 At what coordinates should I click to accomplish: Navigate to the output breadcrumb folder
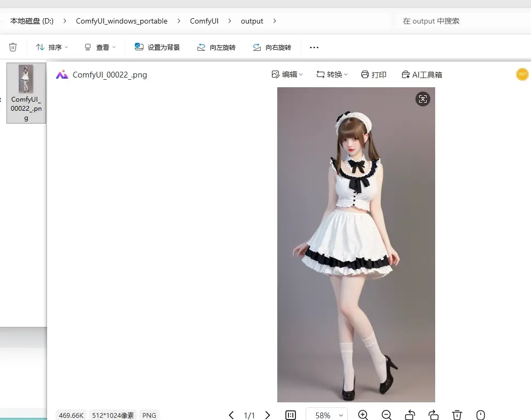pos(252,21)
